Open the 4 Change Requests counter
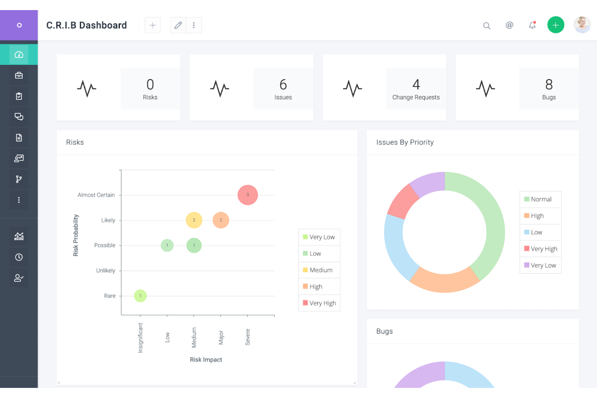Viewport: 597px width, 398px height. point(416,89)
